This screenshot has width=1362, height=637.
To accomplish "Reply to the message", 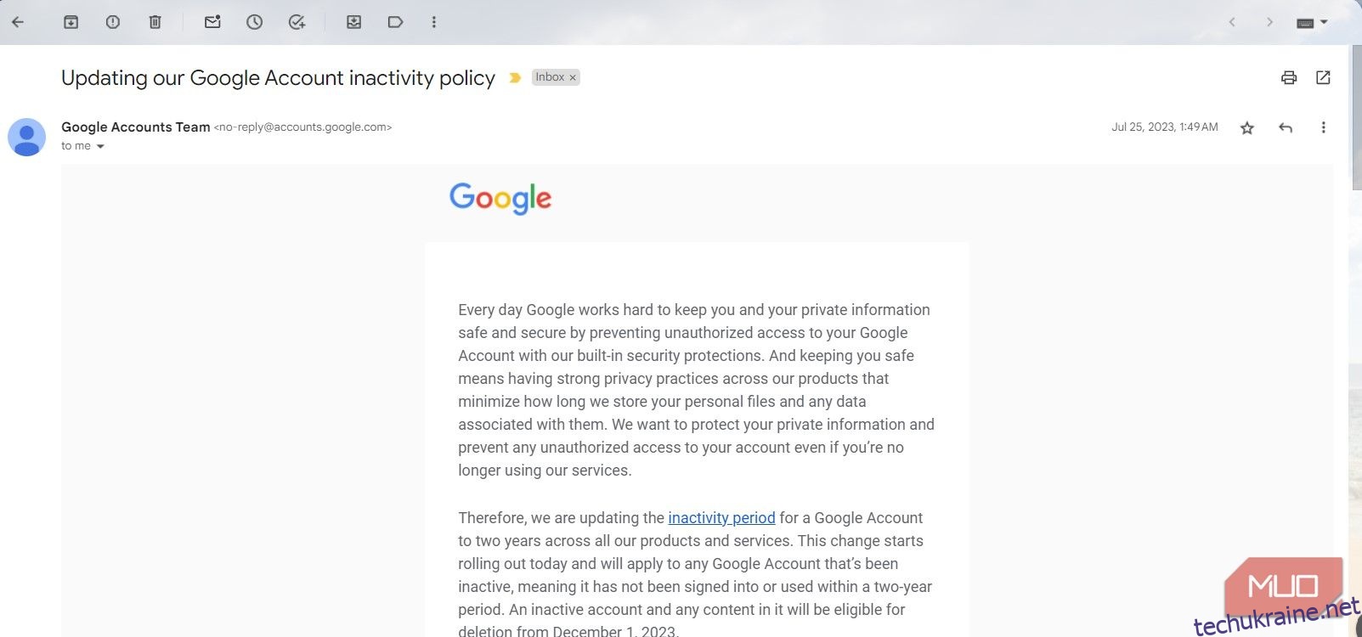I will click(1286, 127).
